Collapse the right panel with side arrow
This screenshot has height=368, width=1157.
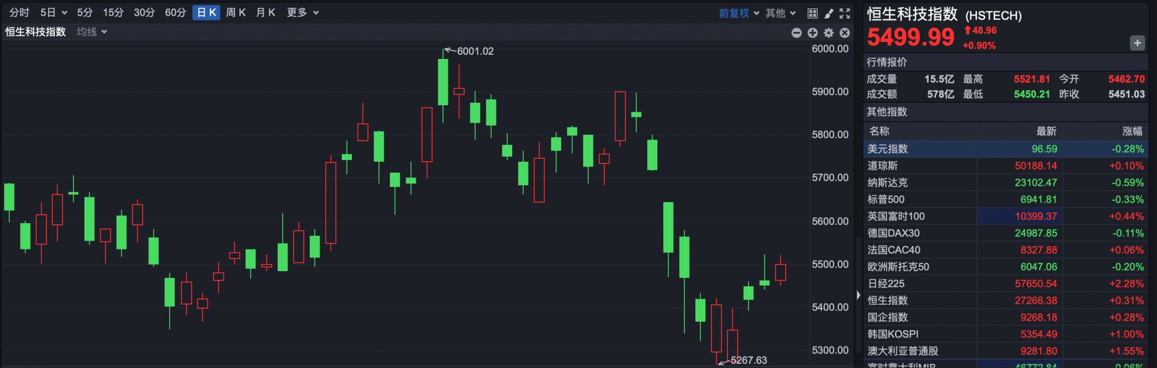pyautogui.click(x=858, y=295)
